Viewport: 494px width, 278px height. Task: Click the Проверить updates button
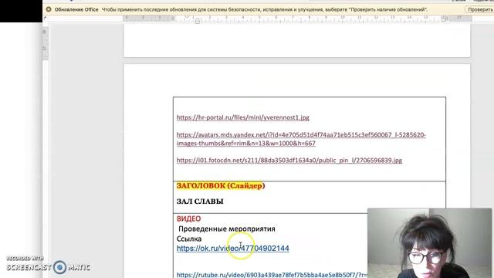pyautogui.click(x=479, y=10)
